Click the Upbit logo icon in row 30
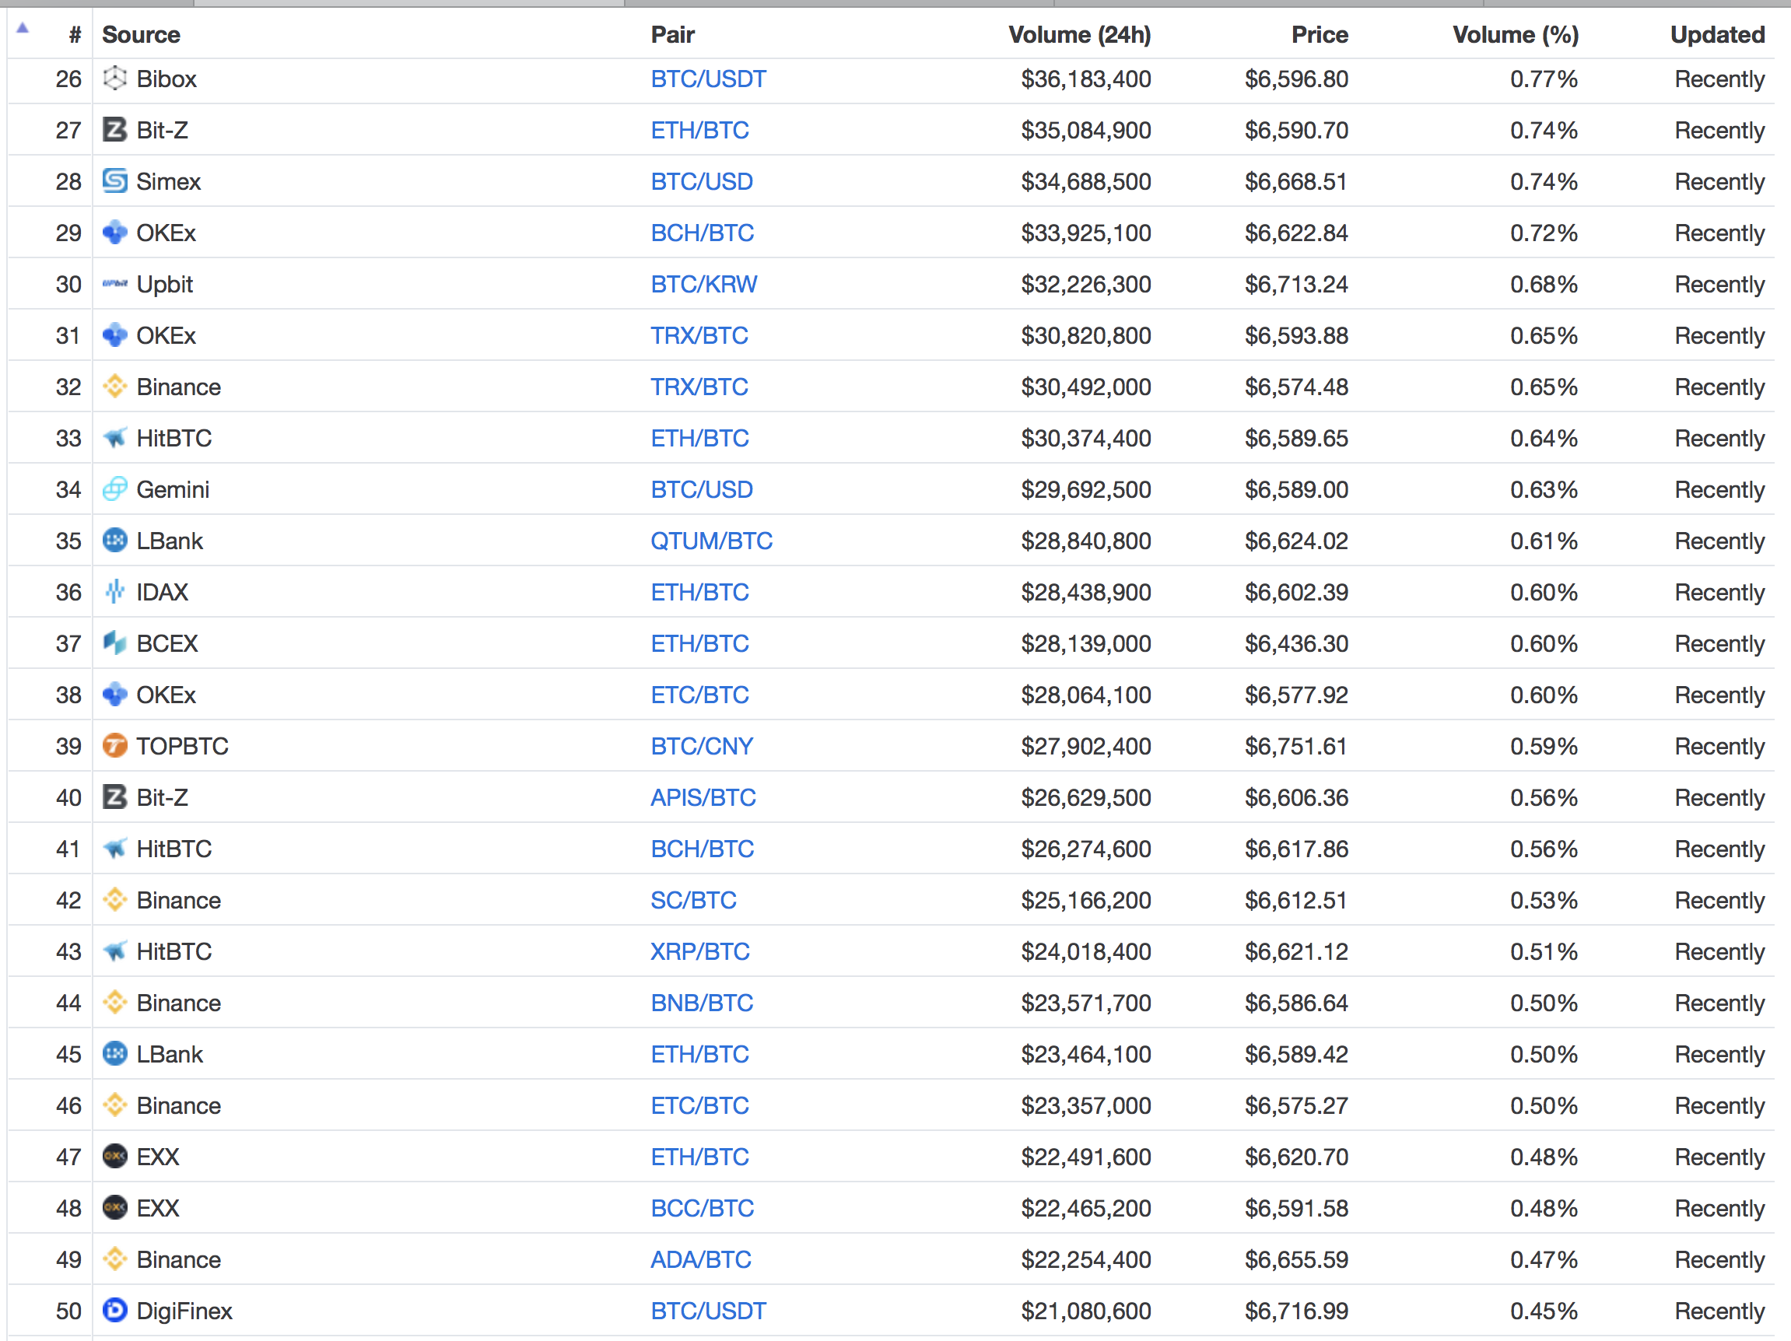This screenshot has width=1791, height=1341. (115, 284)
